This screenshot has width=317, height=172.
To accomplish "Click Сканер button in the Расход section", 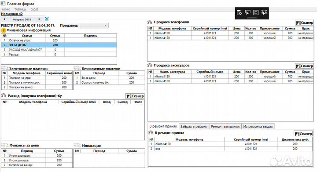I will click(x=135, y=96).
